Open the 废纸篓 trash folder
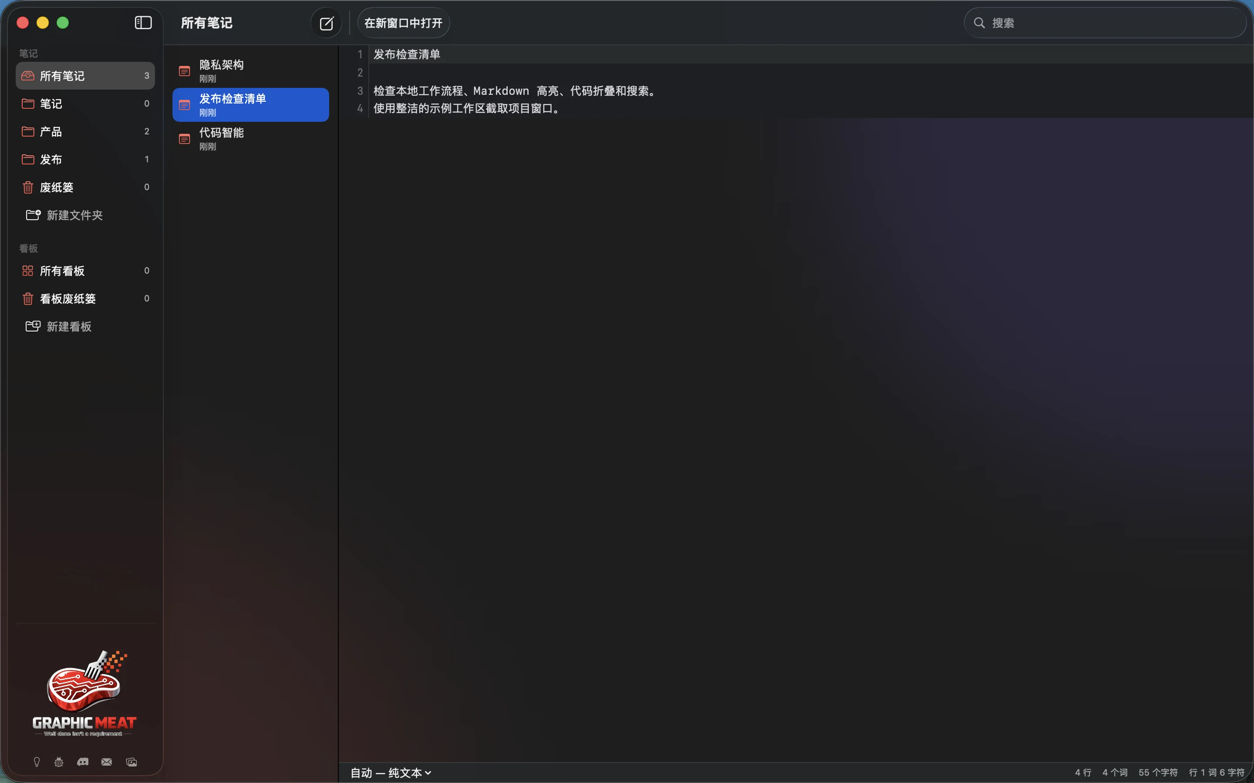The image size is (1254, 783). pos(85,187)
